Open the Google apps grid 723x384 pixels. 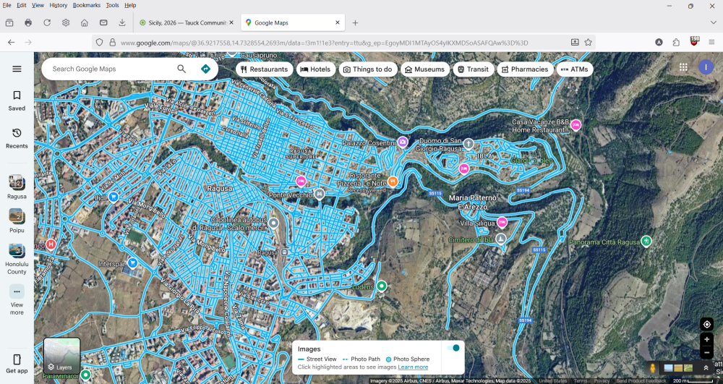(x=683, y=67)
